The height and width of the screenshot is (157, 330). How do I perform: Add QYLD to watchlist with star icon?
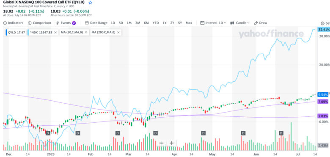90,3
